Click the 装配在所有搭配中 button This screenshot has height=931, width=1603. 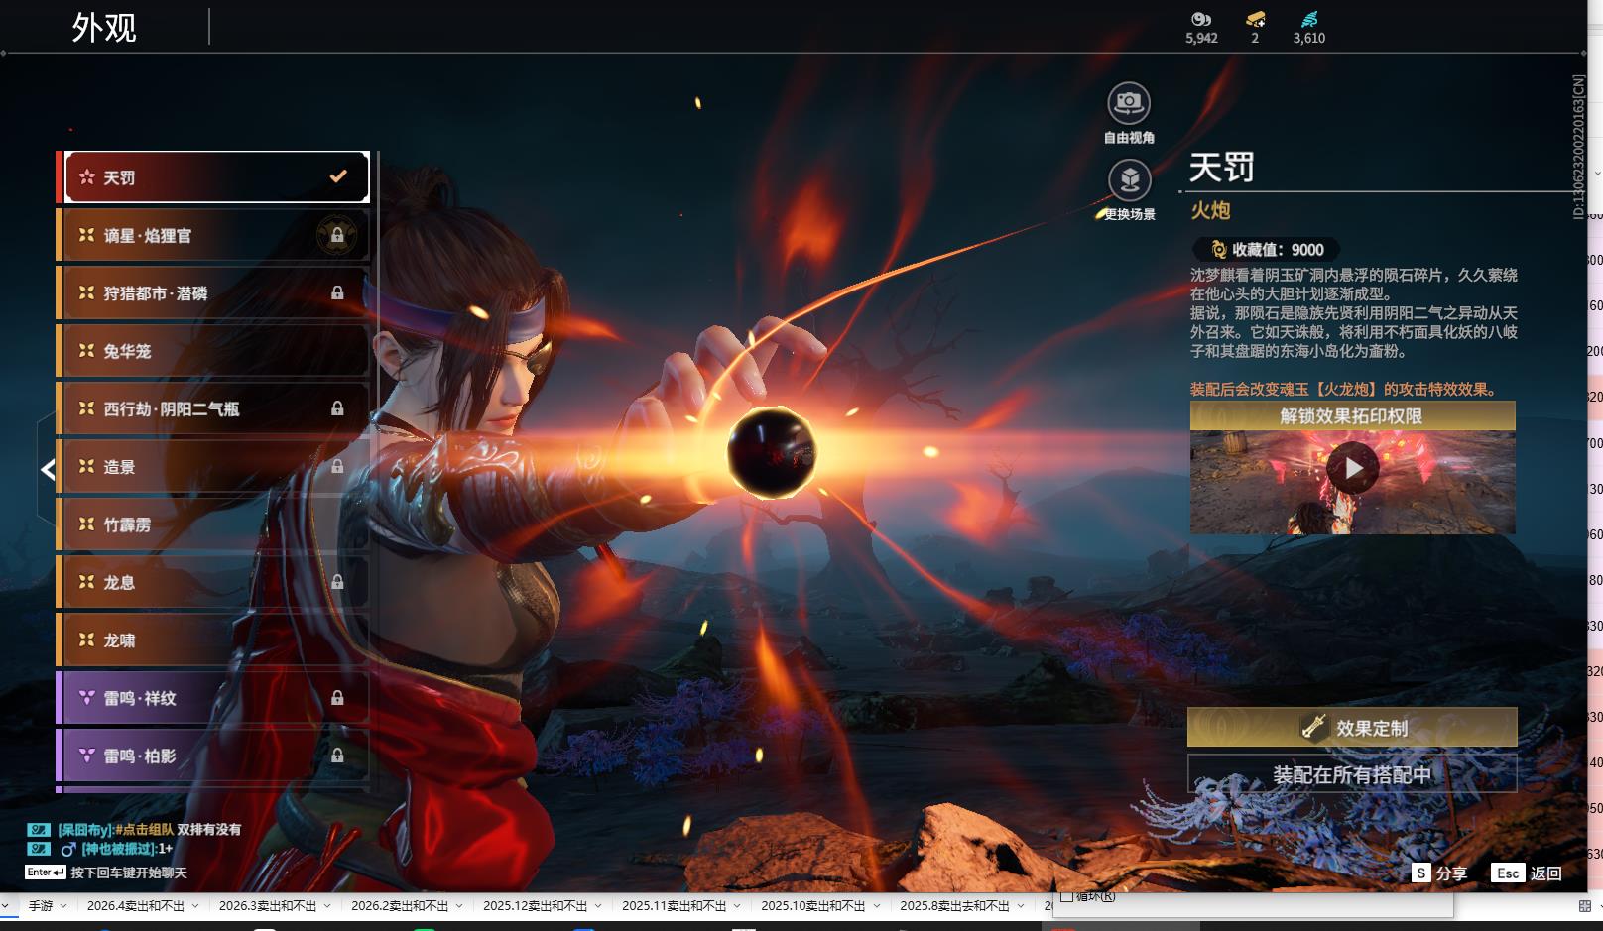point(1352,774)
